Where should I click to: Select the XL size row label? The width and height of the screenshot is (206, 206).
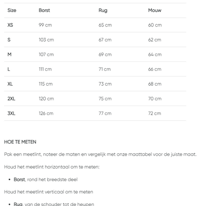pyautogui.click(x=10, y=84)
